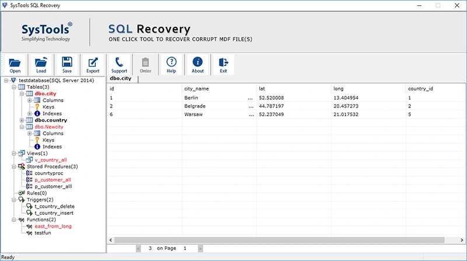This screenshot has width=467, height=261.
Task: Select dbo.Newcity in the tree
Action: tap(49, 127)
